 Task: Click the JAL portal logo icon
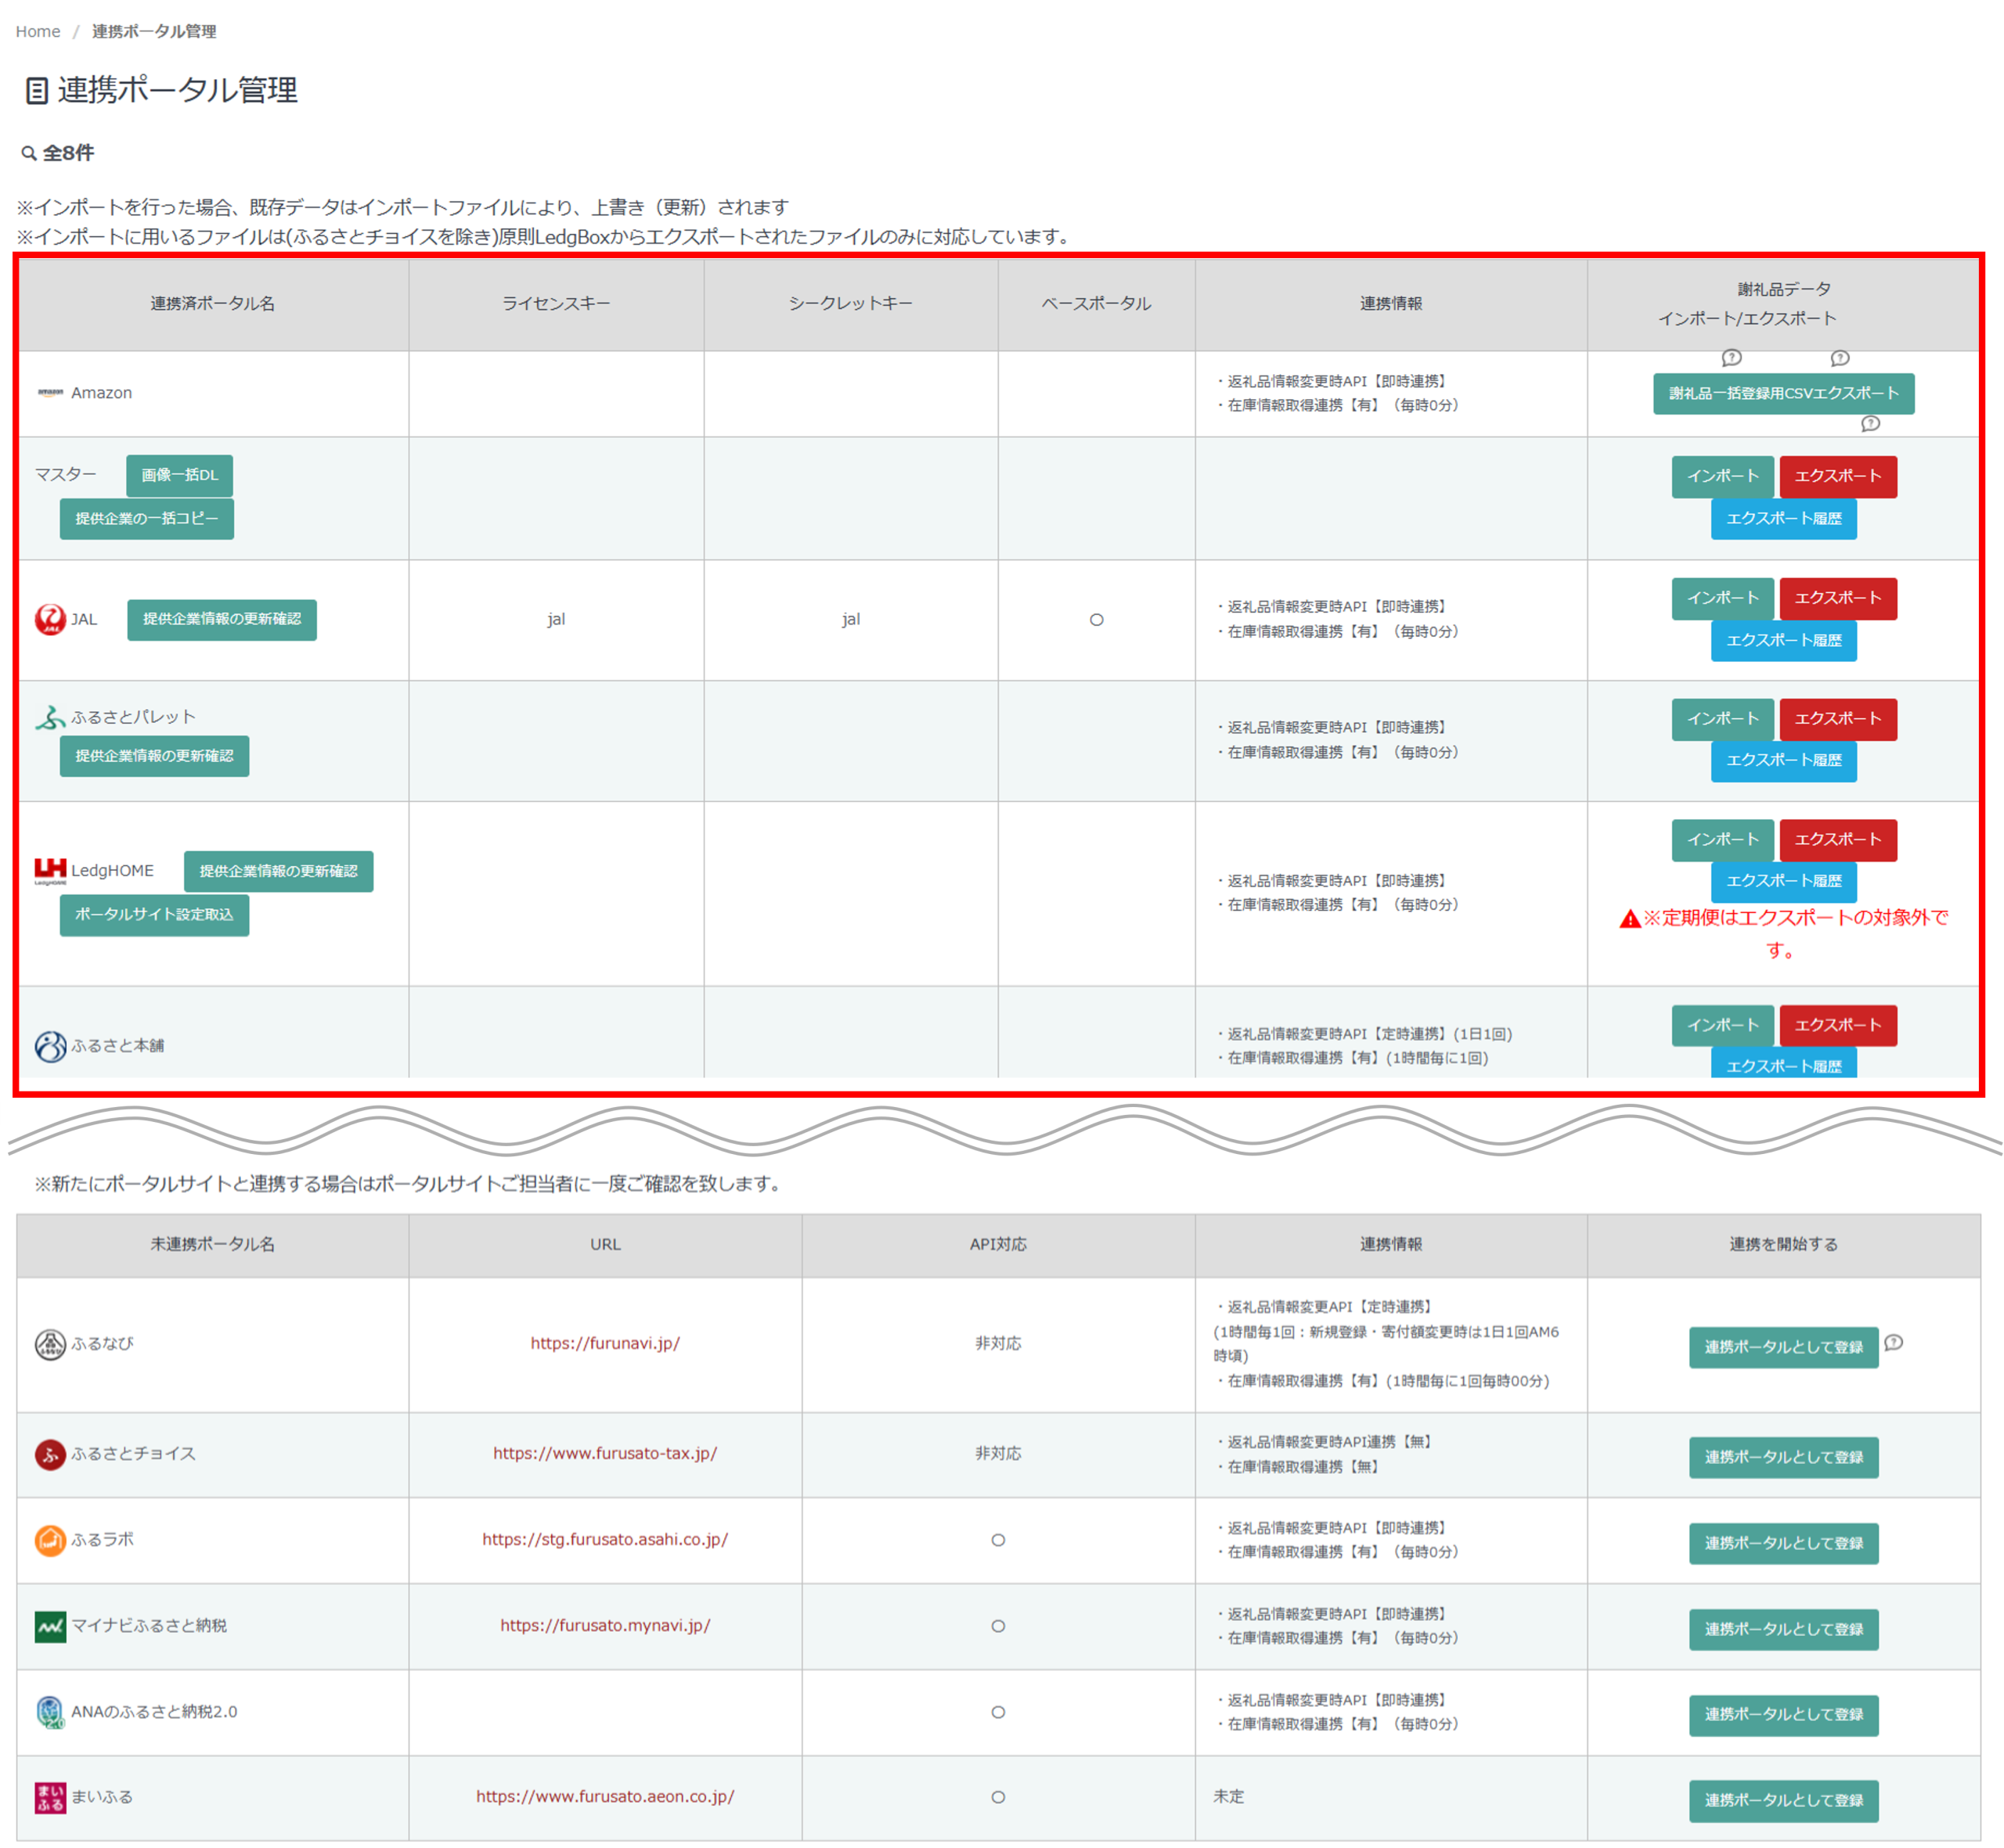point(50,619)
